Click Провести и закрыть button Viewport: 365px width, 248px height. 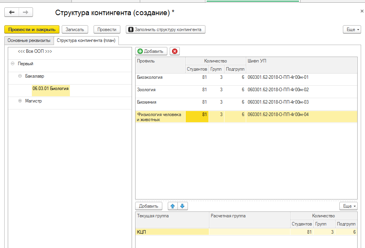click(32, 29)
